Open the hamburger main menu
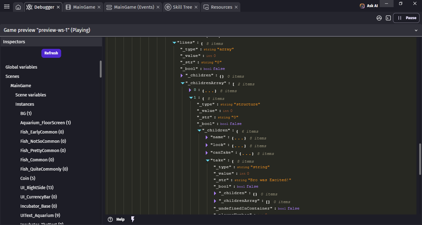Screen dimensions: 422x225 coord(6,7)
